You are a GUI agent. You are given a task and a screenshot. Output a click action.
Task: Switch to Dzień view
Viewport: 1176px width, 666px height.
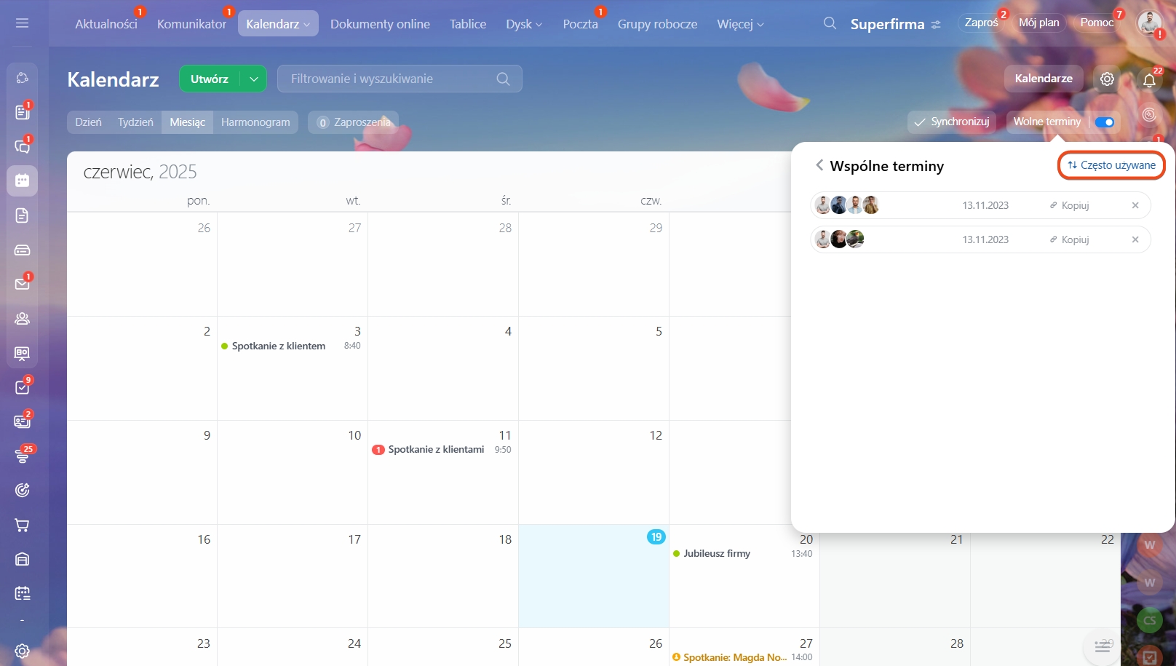pos(88,122)
